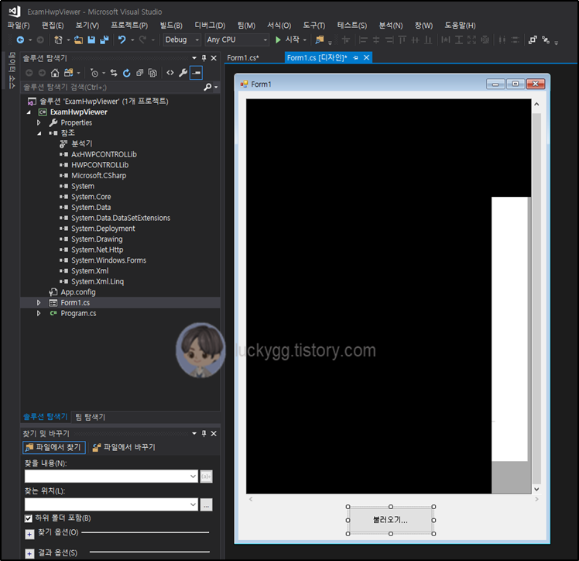
Task: Click the scroll down arrow of HWP control
Action: (x=536, y=489)
